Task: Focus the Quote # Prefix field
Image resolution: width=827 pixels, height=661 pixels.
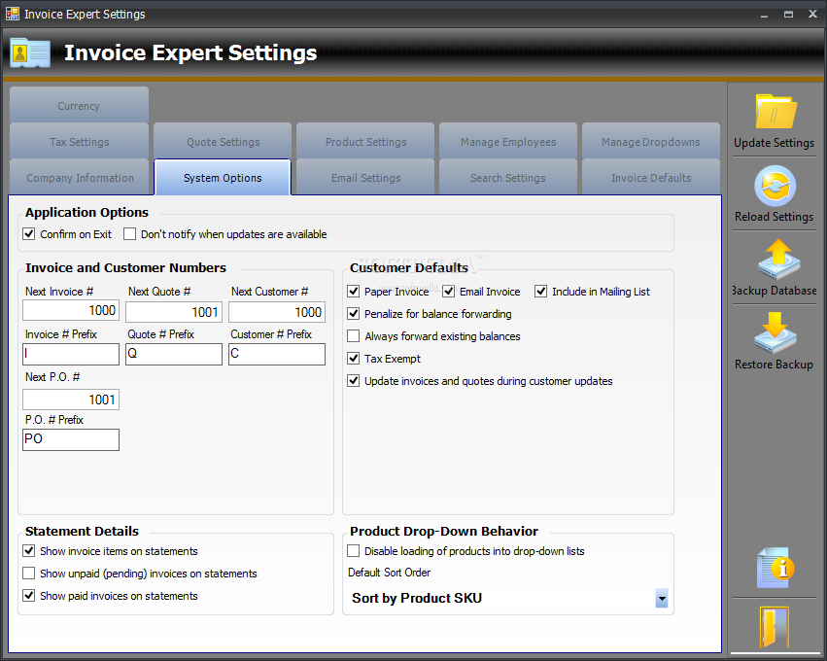Action: tap(174, 354)
